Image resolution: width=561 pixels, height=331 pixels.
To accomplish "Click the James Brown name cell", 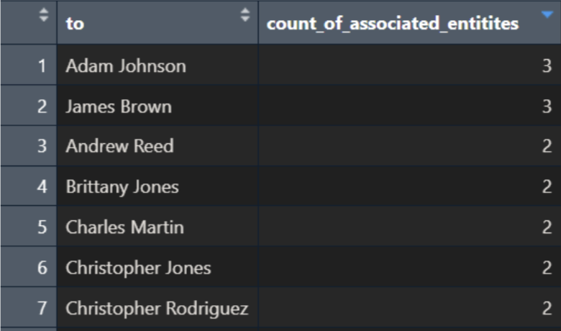I will pyautogui.click(x=119, y=106).
